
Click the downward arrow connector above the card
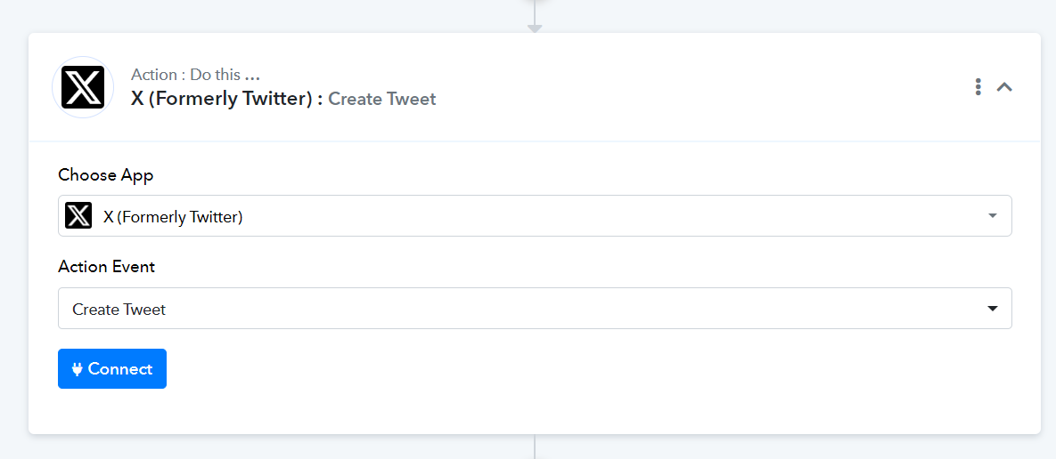point(535,28)
